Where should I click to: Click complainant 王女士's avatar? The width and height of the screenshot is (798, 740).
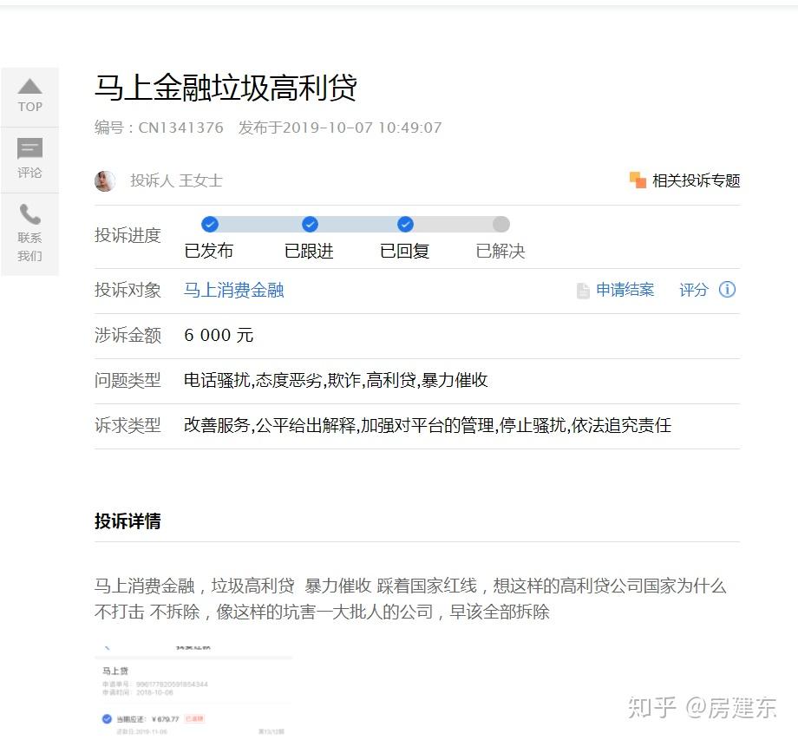click(x=106, y=180)
